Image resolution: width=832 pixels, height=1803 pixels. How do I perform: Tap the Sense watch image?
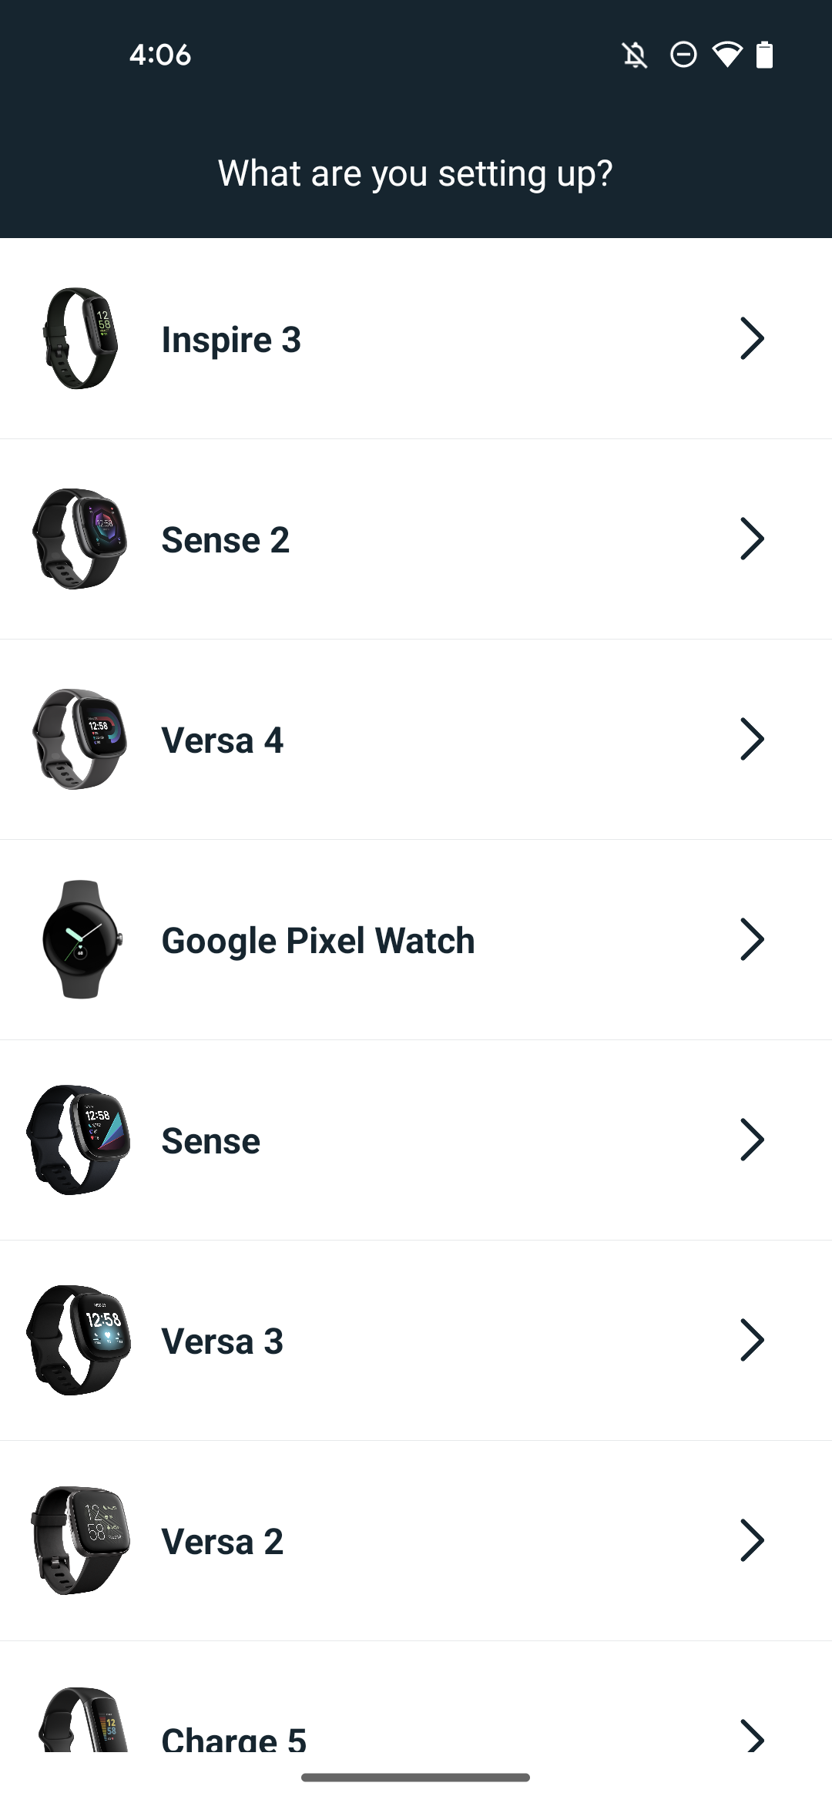[x=79, y=1140]
